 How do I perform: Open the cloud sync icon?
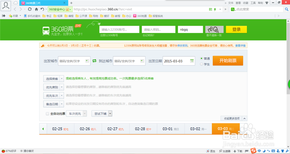[x=16, y=3]
